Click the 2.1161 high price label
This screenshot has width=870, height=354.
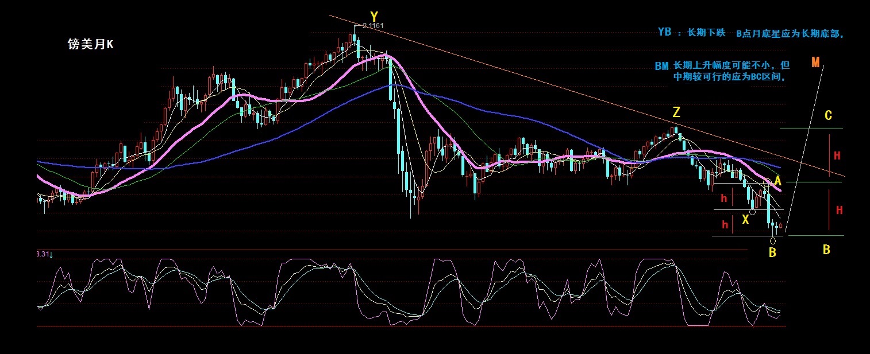[x=373, y=26]
